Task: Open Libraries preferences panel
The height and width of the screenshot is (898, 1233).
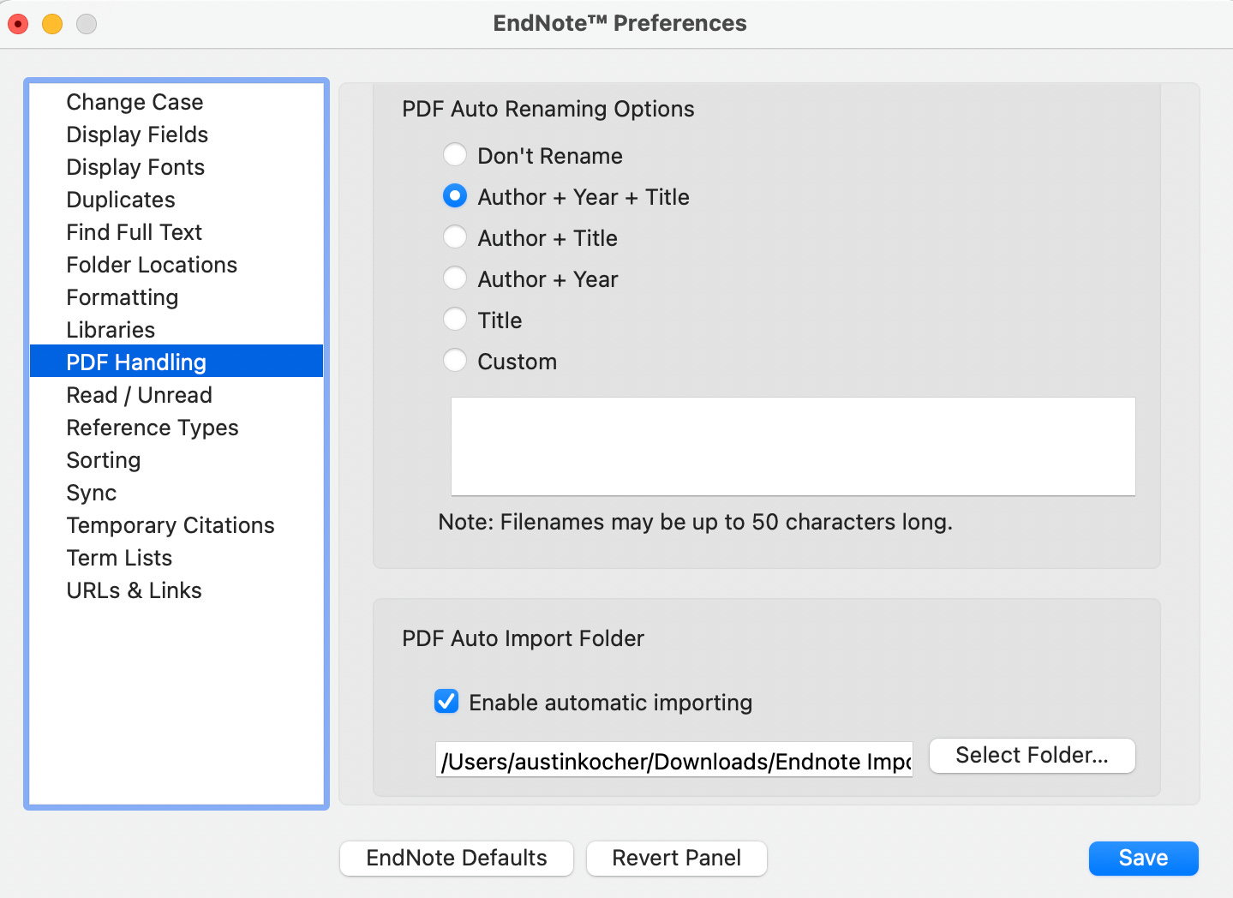Action: point(177,330)
